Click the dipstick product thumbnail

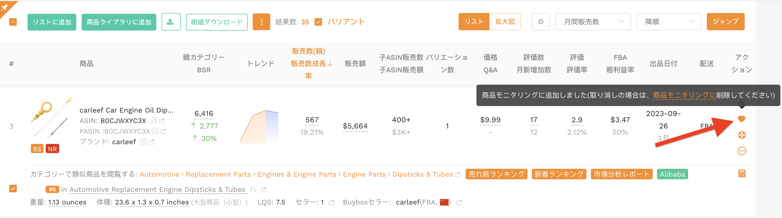point(52,118)
